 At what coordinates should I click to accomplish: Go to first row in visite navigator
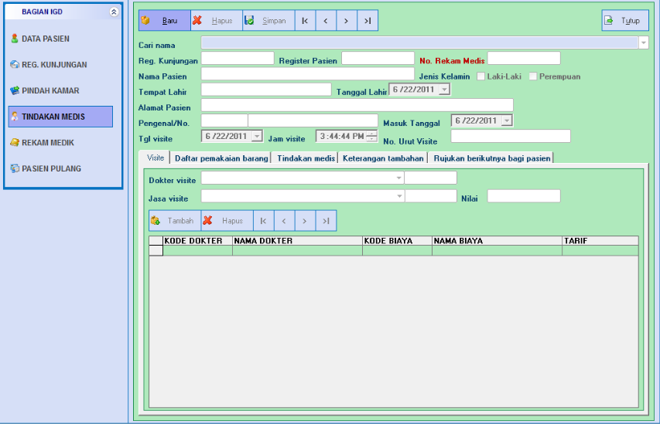tap(264, 221)
